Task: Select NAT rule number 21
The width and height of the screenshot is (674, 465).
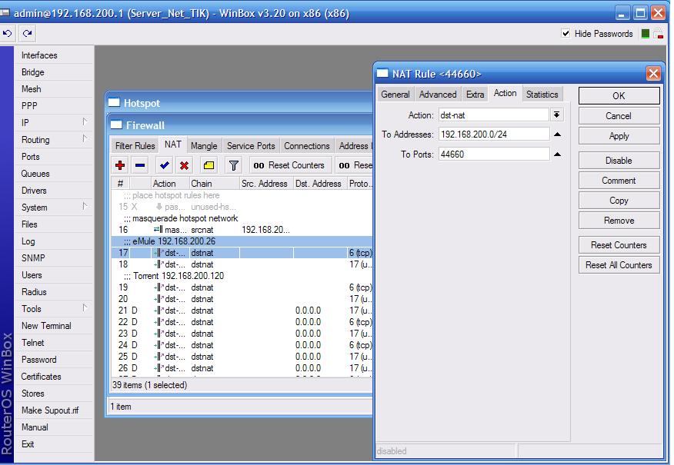Action: 242,311
